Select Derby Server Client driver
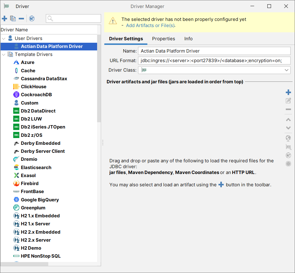 (43, 151)
